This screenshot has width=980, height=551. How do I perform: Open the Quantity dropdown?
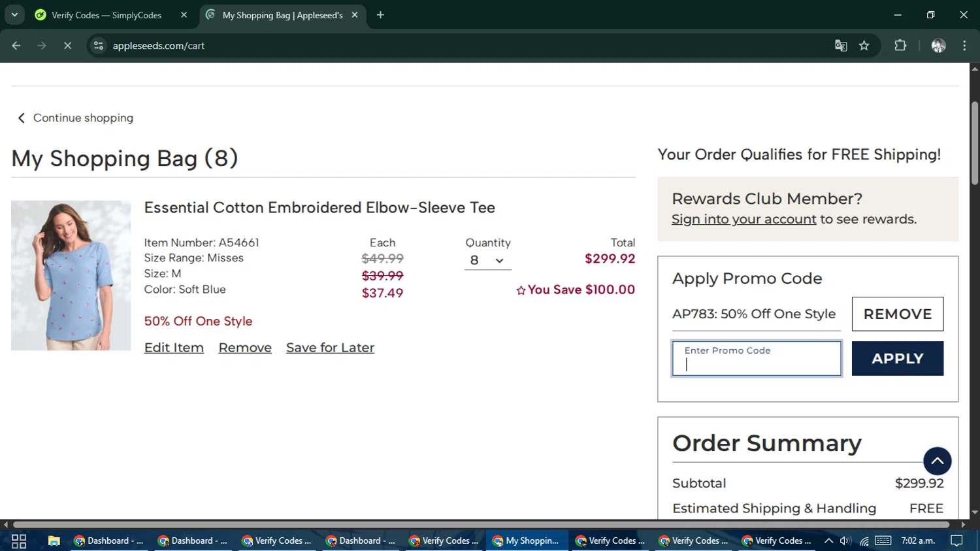tap(487, 260)
